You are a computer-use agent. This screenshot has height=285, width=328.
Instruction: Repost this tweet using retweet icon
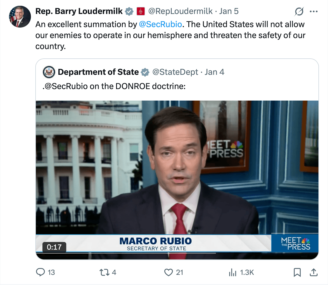[x=104, y=272]
